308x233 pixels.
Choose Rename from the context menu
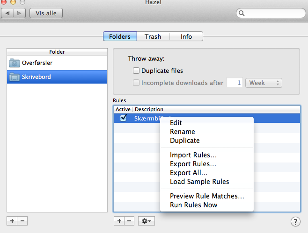[x=207, y=132]
